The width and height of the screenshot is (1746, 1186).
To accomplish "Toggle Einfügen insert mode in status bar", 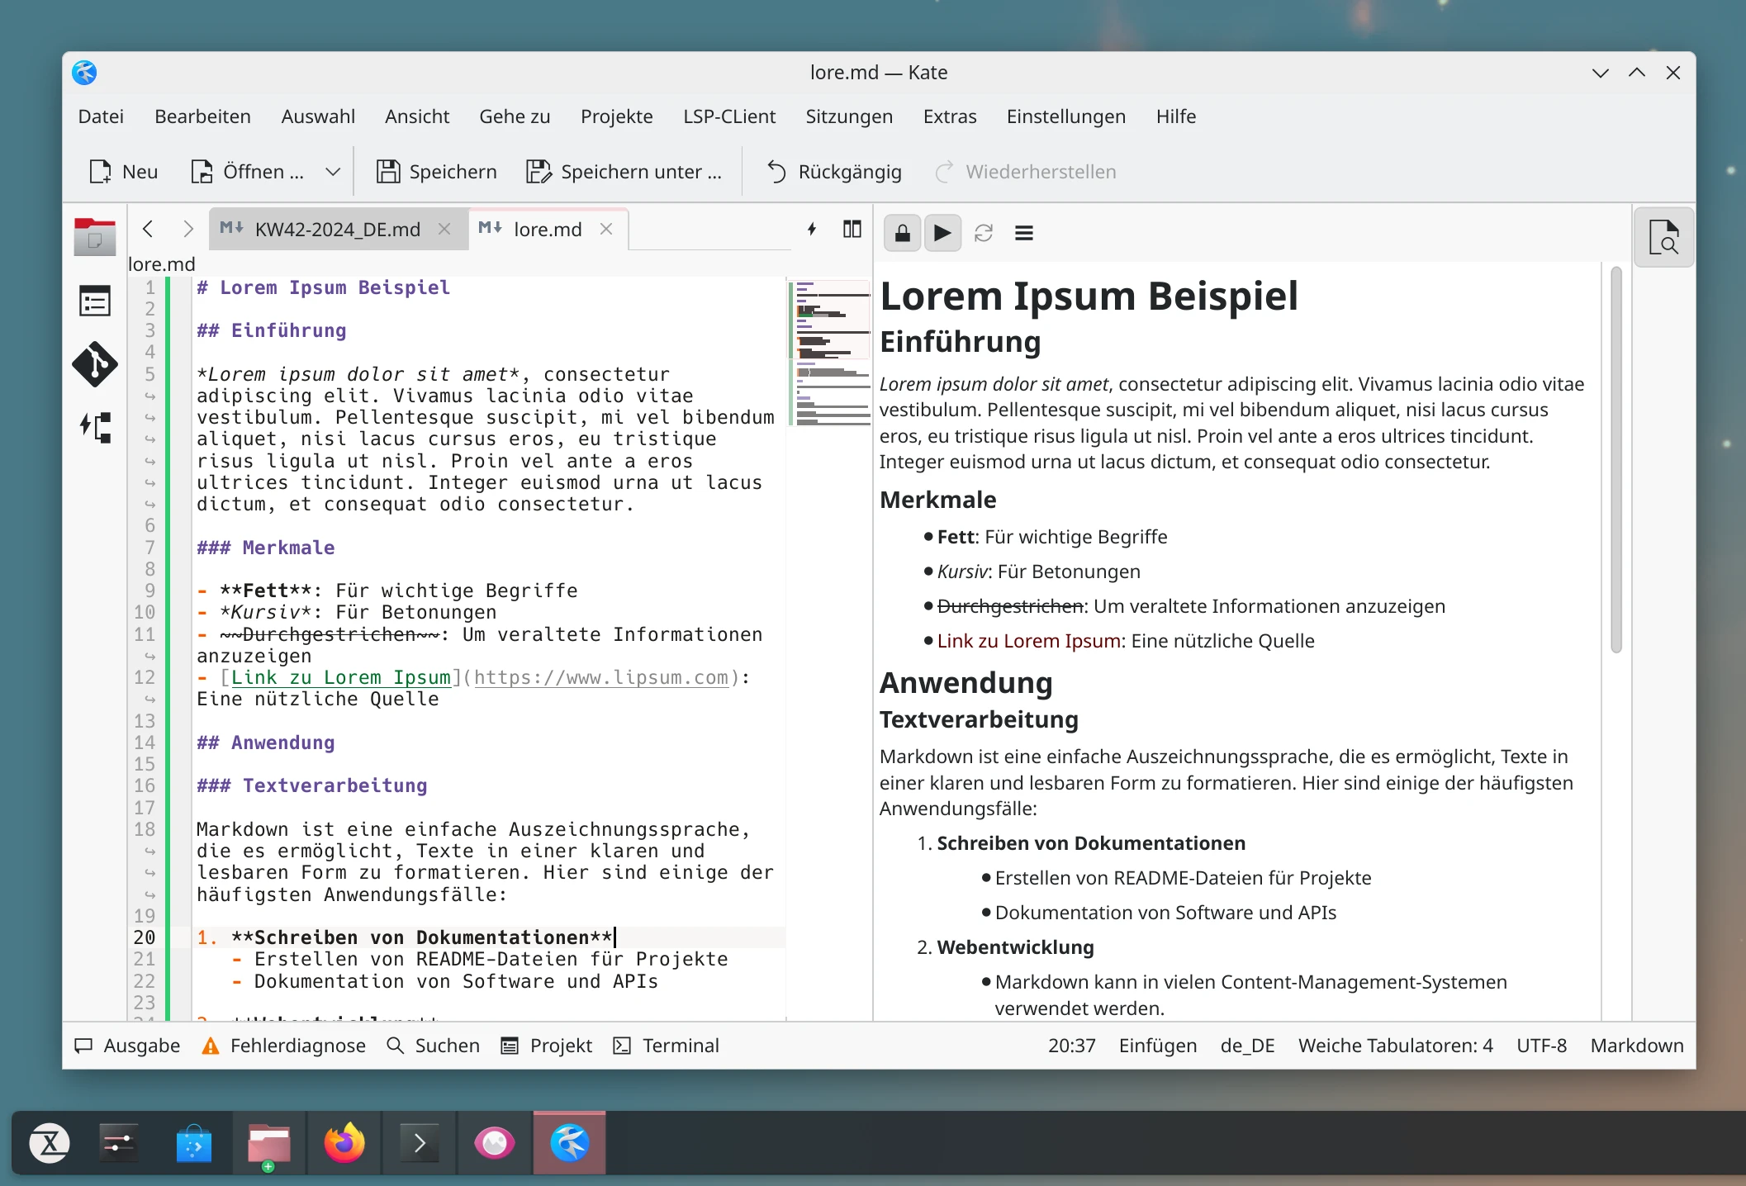I will 1157,1046.
